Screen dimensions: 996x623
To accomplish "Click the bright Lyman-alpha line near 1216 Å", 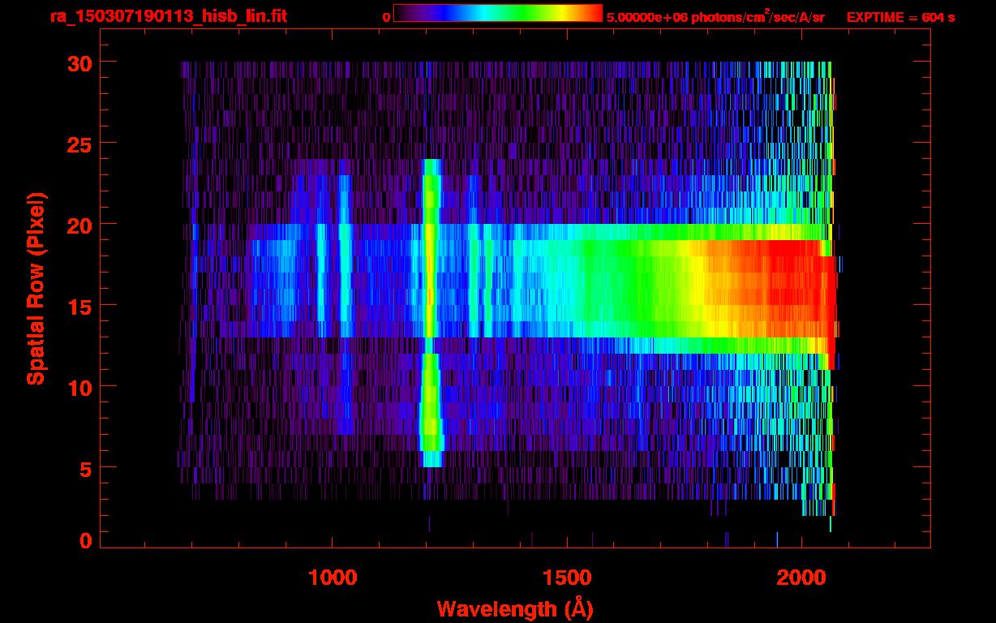I will point(430,313).
